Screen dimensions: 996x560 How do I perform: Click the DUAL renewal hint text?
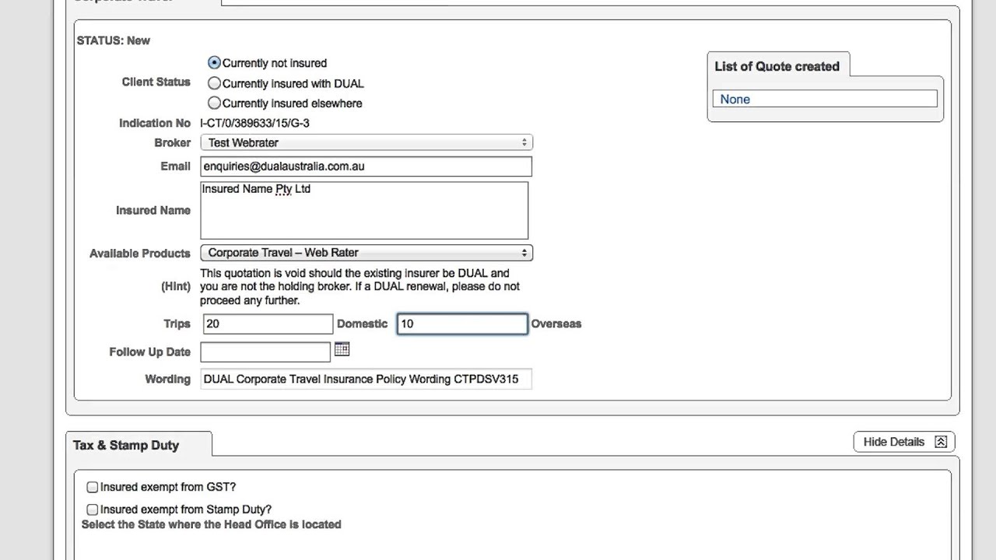click(x=359, y=286)
